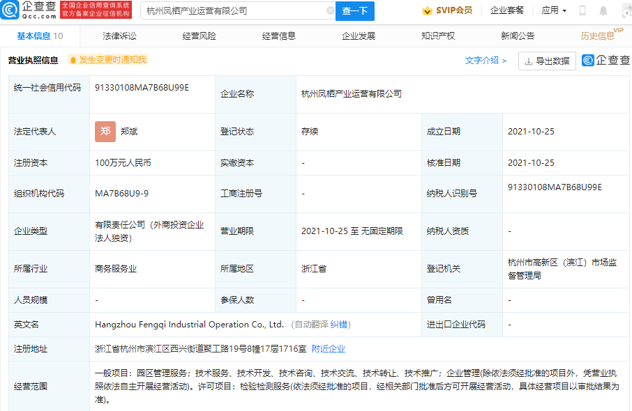
Task: Select the 经营范围 business scope paragraph
Action: 356,387
